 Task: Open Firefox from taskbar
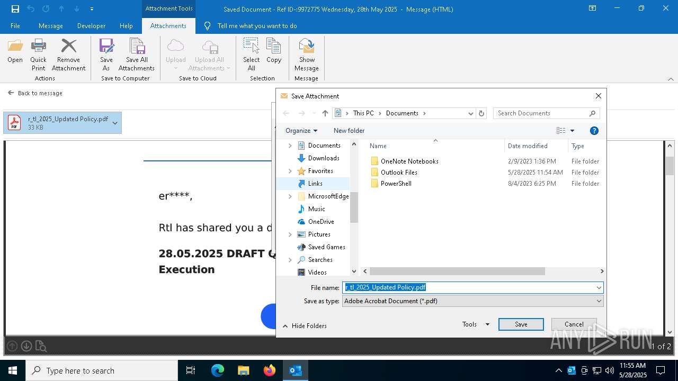tap(270, 370)
